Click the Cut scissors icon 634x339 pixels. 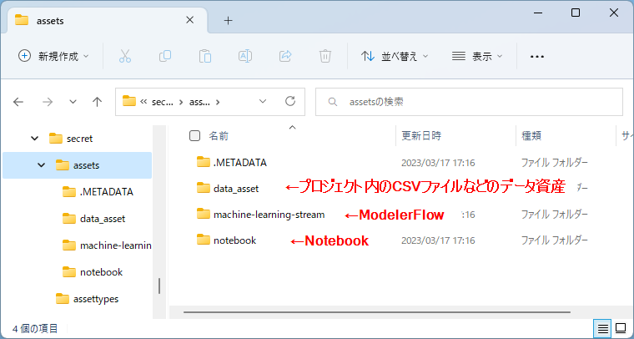pyautogui.click(x=125, y=56)
